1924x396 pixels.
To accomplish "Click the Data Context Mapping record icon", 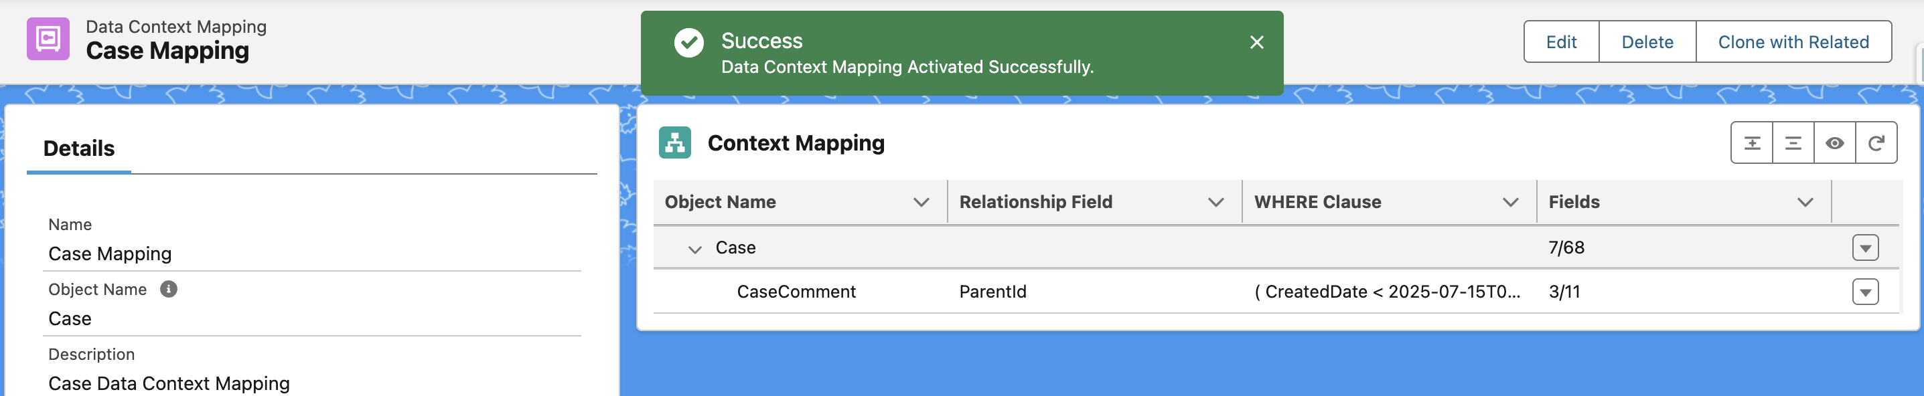I will click(48, 39).
